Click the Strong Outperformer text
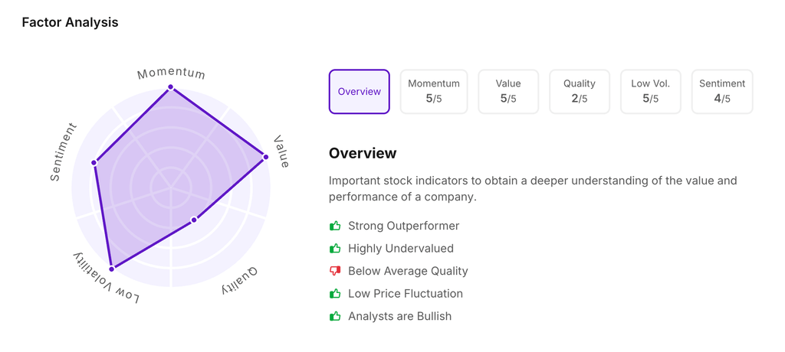The image size is (785, 352). coord(404,226)
